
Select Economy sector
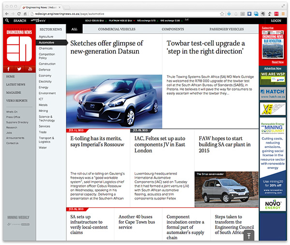click(45, 76)
